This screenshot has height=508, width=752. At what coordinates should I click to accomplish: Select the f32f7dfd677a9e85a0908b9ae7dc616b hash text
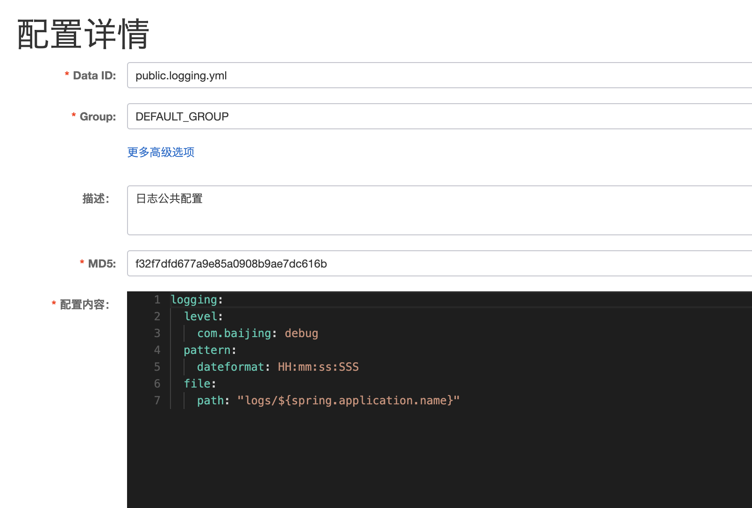(232, 264)
